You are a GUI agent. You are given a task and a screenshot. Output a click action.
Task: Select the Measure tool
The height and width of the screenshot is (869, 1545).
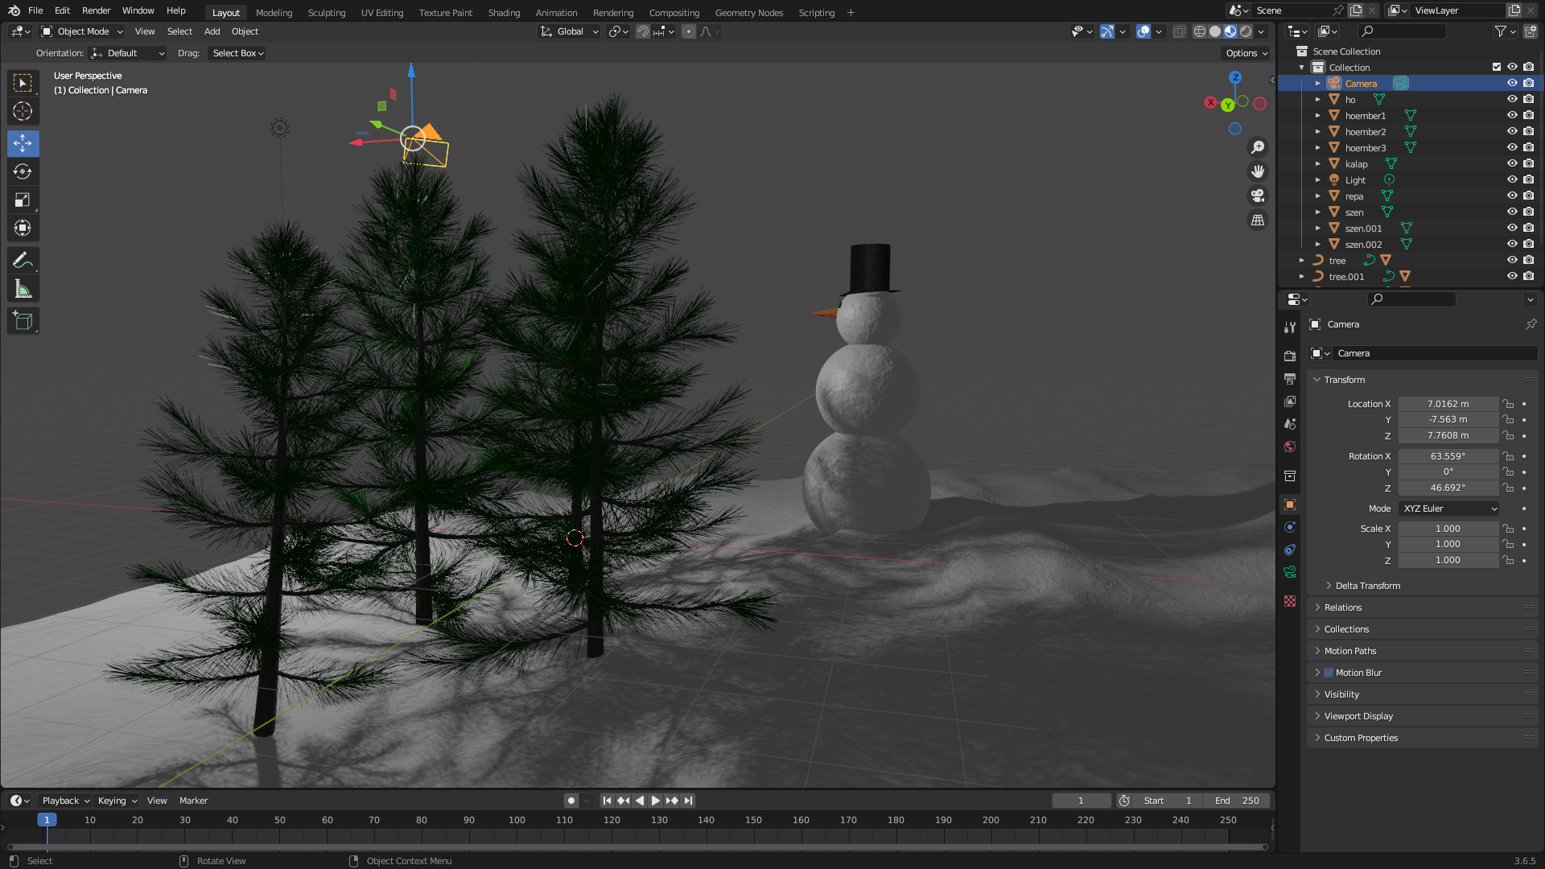pos(23,288)
